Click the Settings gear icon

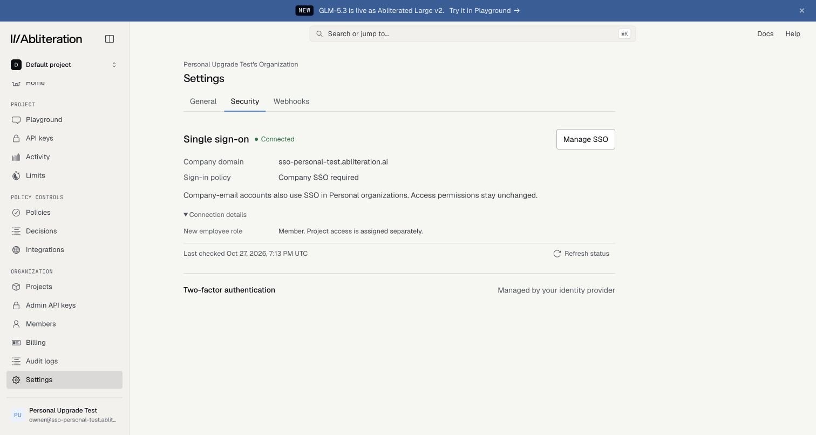[x=16, y=380]
